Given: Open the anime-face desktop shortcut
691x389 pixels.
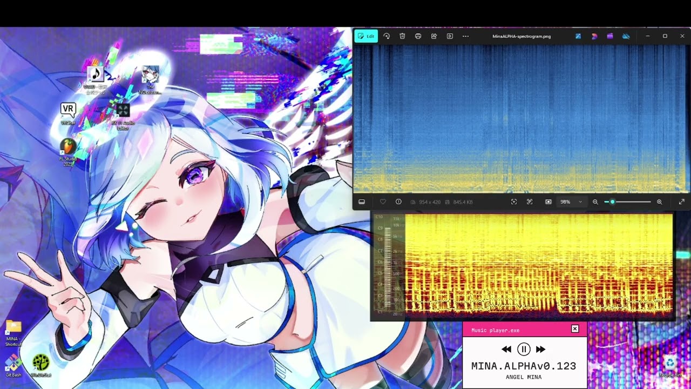Looking at the screenshot, I should pyautogui.click(x=150, y=80).
